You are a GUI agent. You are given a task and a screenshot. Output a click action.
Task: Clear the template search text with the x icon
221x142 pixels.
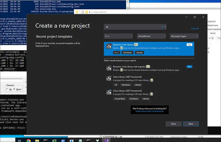[x=163, y=27]
